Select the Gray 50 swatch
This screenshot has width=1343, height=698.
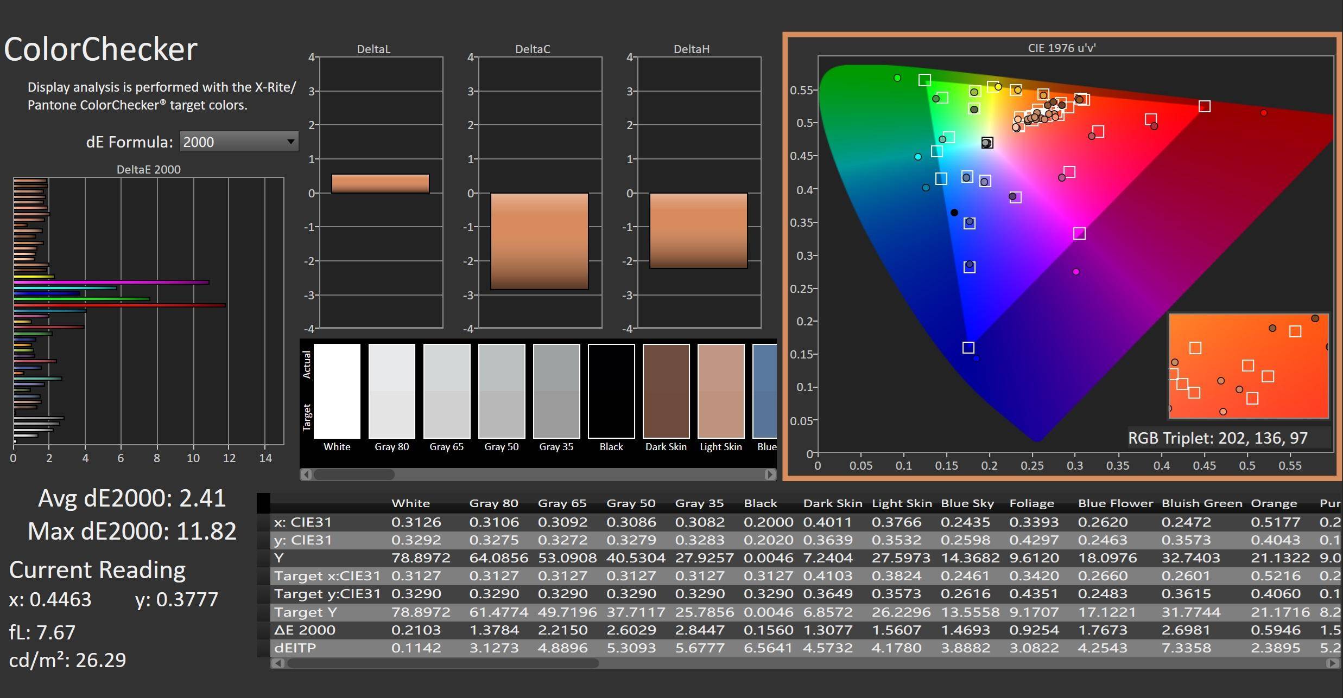(x=501, y=390)
